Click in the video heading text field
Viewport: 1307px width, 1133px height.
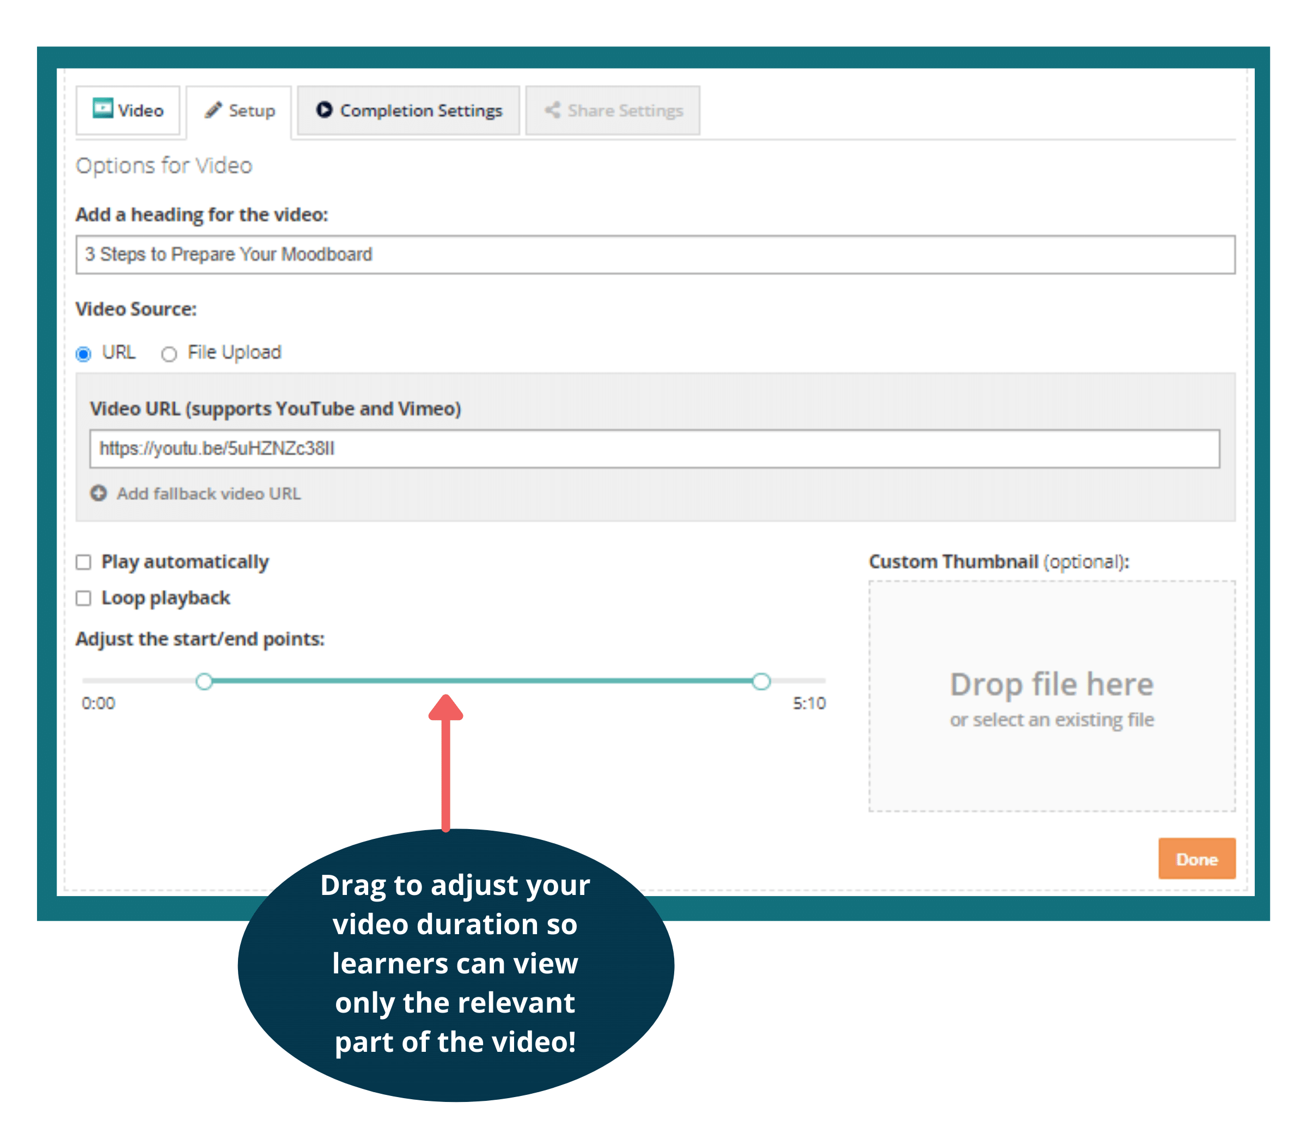(x=655, y=255)
